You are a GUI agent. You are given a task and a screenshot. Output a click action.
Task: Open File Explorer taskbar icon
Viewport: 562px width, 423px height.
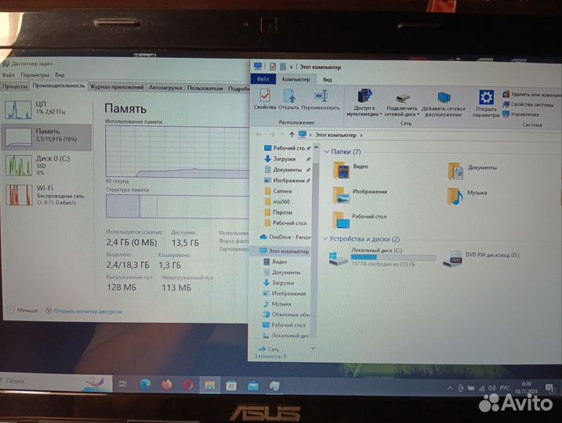[210, 385]
